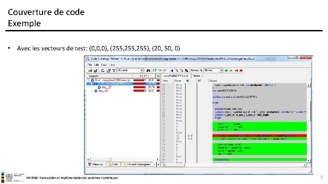Click source pane horizontal scrollbar right arrow
328x184 pixels.
(x=304, y=165)
